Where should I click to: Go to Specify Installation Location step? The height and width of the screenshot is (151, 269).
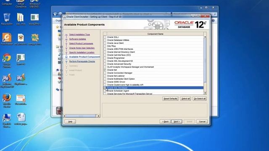tap(82, 52)
